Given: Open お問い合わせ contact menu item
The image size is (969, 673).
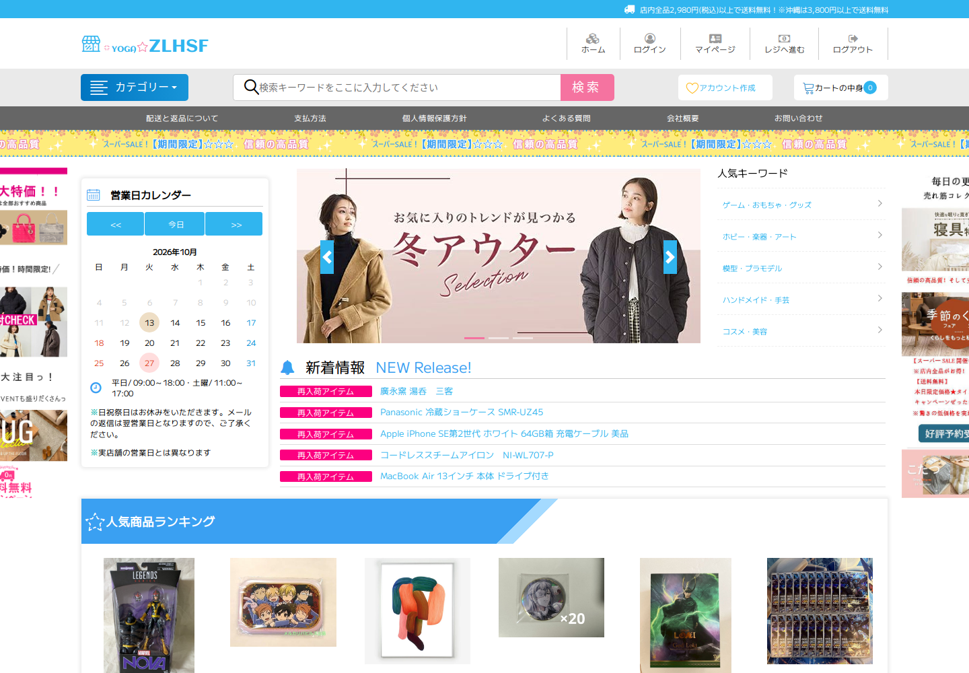Looking at the screenshot, I should tap(799, 118).
